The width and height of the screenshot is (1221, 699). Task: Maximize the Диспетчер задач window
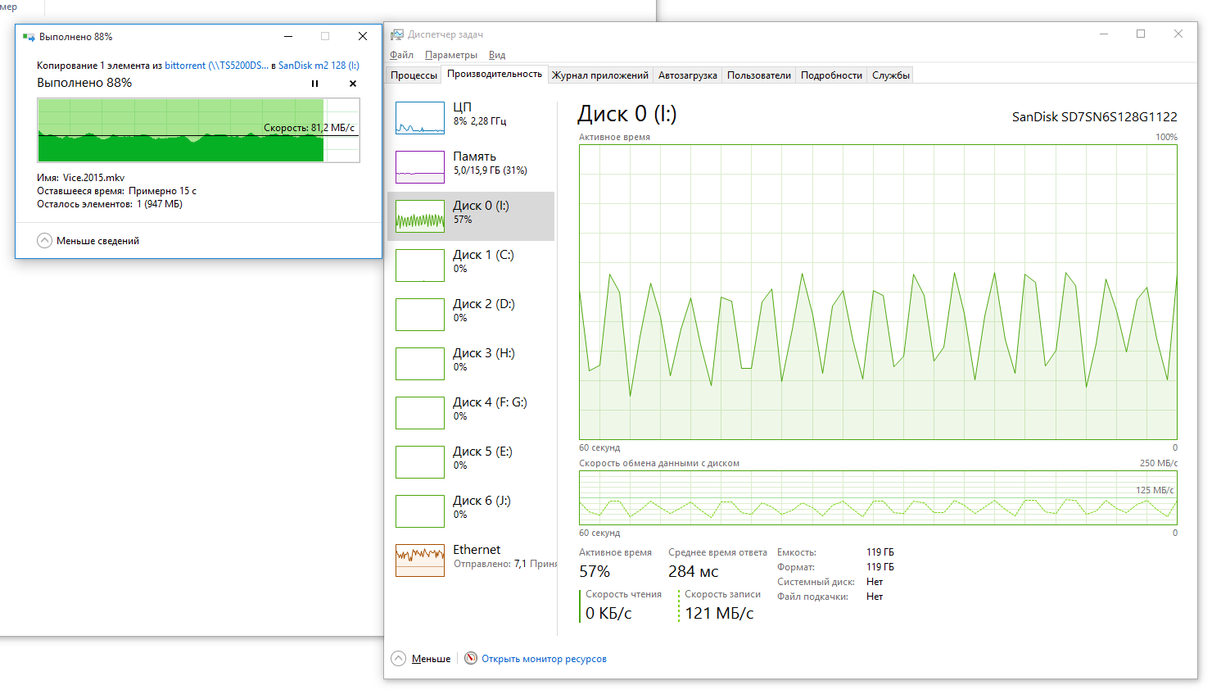pos(1141,34)
